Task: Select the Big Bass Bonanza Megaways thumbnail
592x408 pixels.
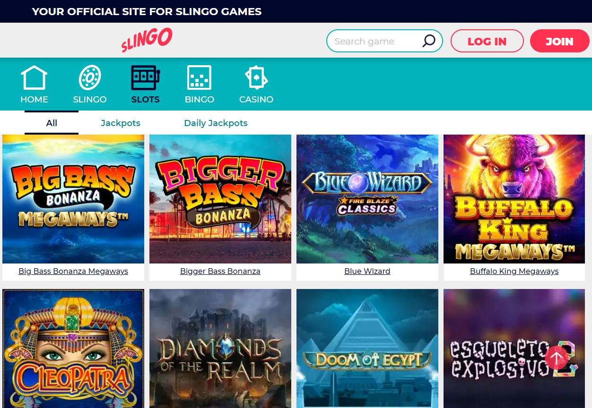Action: coord(73,199)
